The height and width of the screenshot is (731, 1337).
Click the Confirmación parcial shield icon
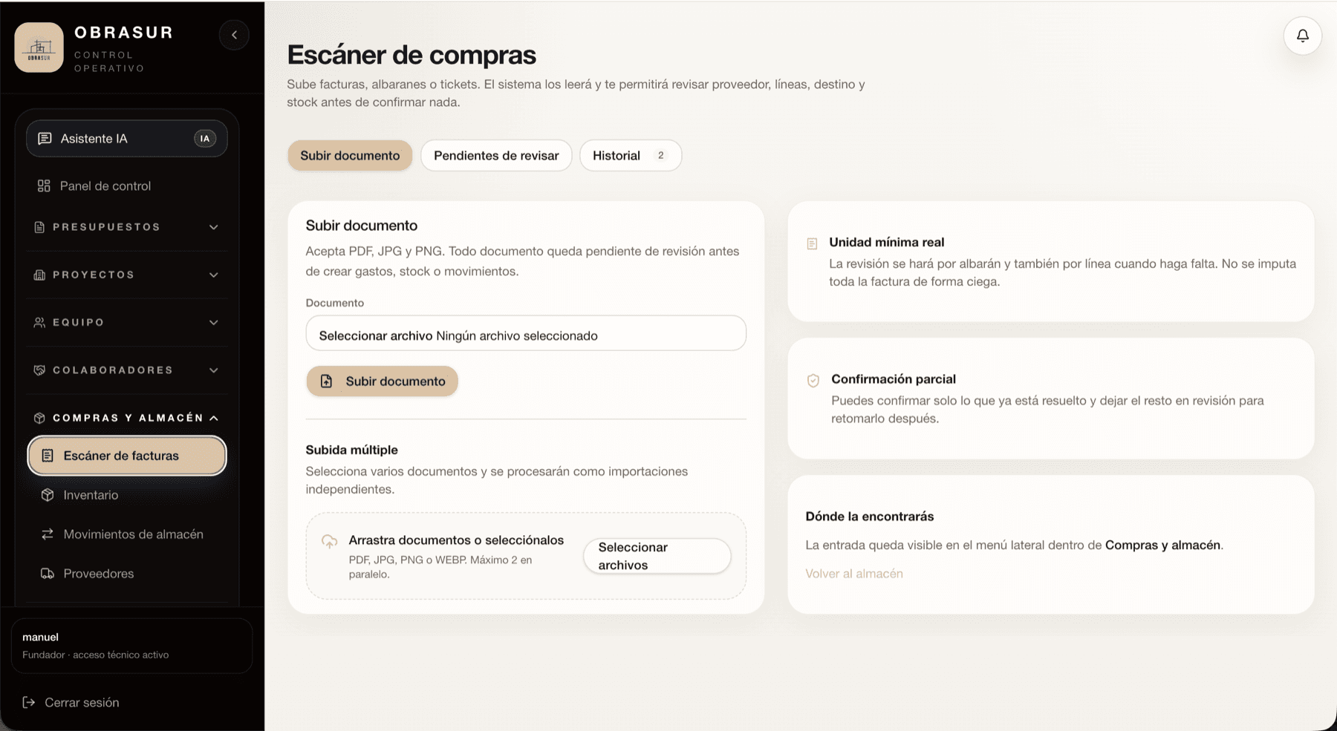tap(813, 381)
